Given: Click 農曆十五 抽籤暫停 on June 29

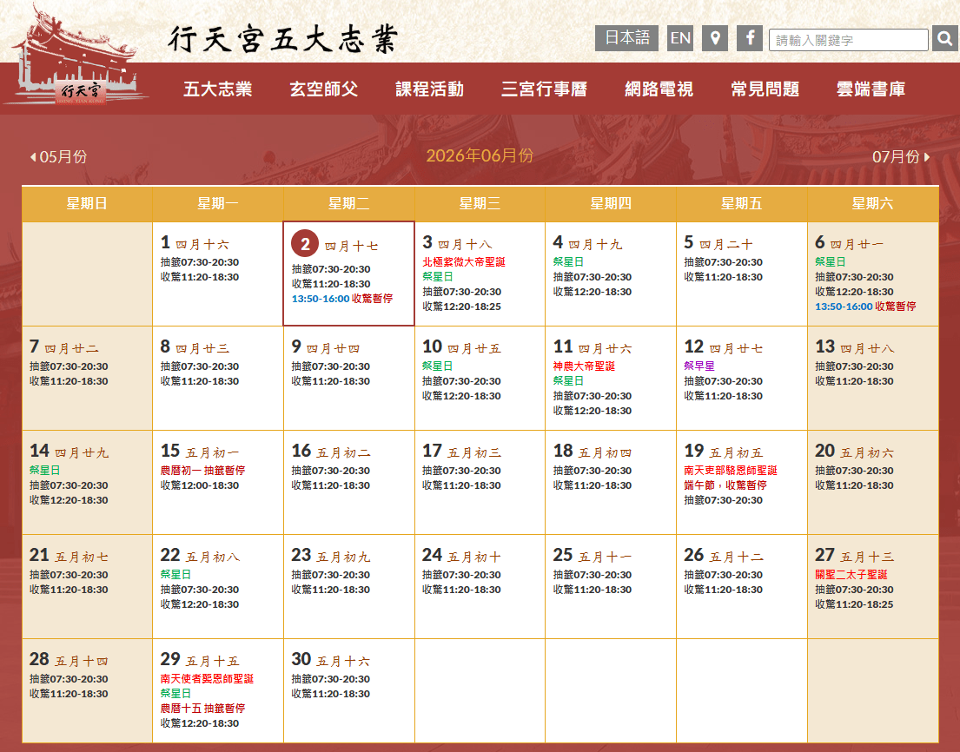Looking at the screenshot, I should click(202, 708).
